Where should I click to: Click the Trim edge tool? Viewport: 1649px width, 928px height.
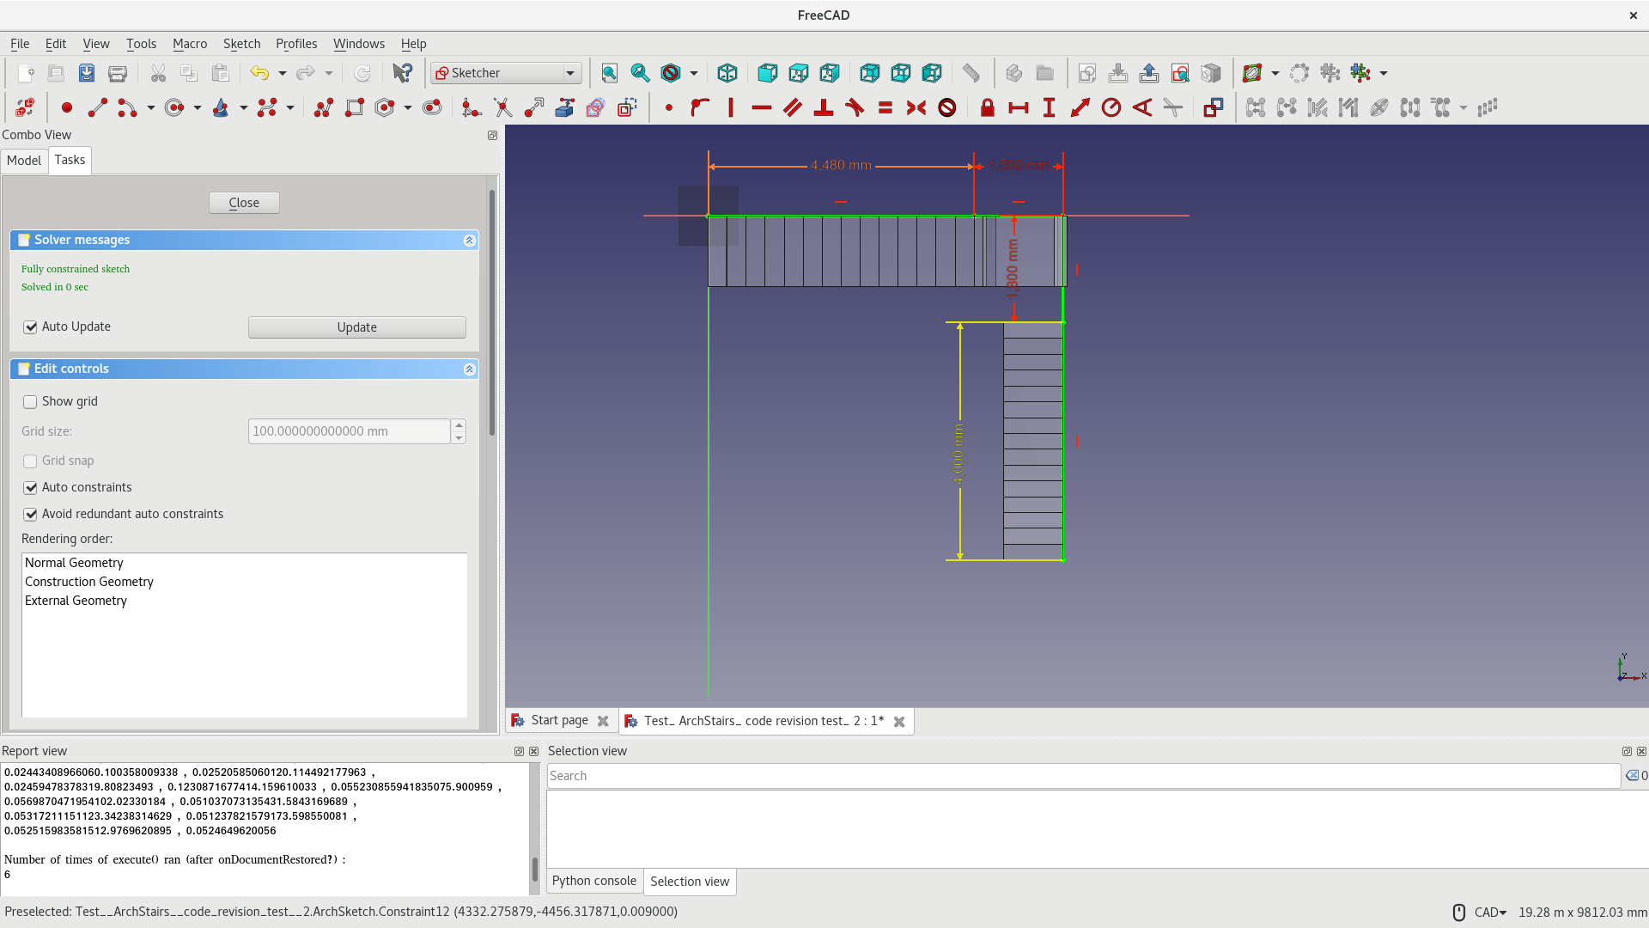point(502,107)
